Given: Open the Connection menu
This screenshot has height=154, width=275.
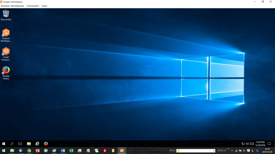Looking at the screenshot, I should (x=33, y=6).
